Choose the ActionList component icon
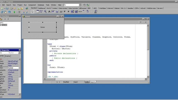This screenshot has width=178, height=100. (96, 12)
